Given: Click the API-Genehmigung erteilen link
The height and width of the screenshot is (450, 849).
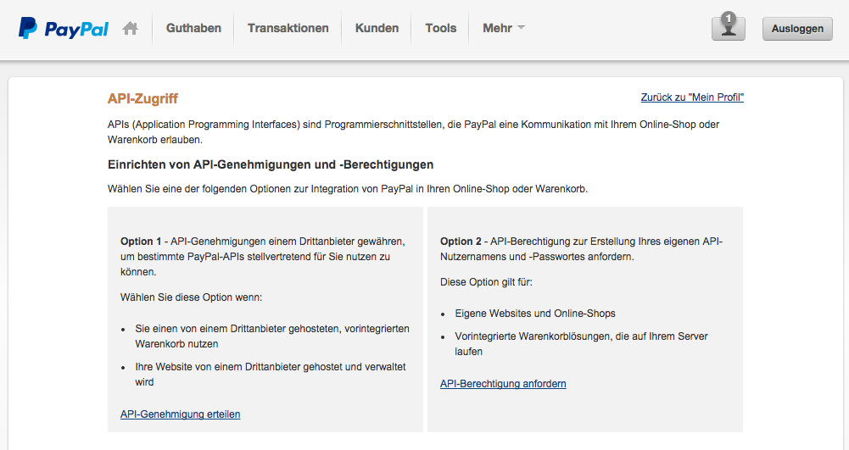Looking at the screenshot, I should (x=181, y=414).
